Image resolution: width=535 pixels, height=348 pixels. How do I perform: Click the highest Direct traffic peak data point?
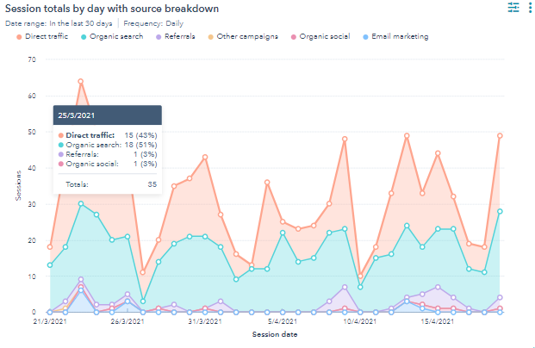pos(81,82)
